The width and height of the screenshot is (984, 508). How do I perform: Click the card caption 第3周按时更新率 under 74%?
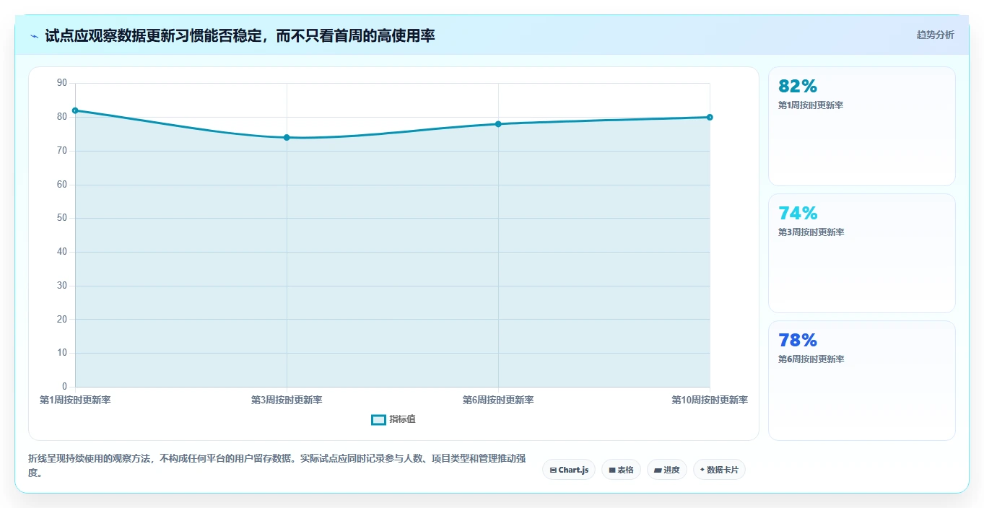[x=811, y=232]
